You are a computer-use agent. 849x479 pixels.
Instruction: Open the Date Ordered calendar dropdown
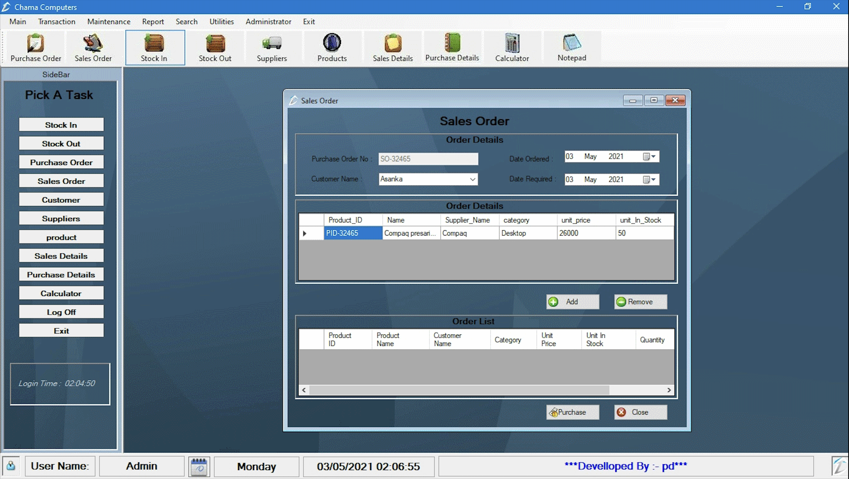click(x=650, y=157)
